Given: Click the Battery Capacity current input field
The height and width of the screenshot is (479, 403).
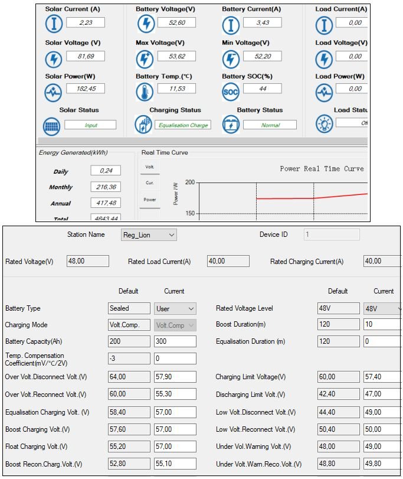Looking at the screenshot, I should pyautogui.click(x=175, y=341).
